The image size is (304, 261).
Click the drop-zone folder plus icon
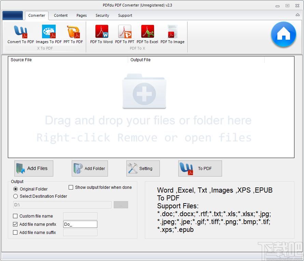[x=144, y=91]
